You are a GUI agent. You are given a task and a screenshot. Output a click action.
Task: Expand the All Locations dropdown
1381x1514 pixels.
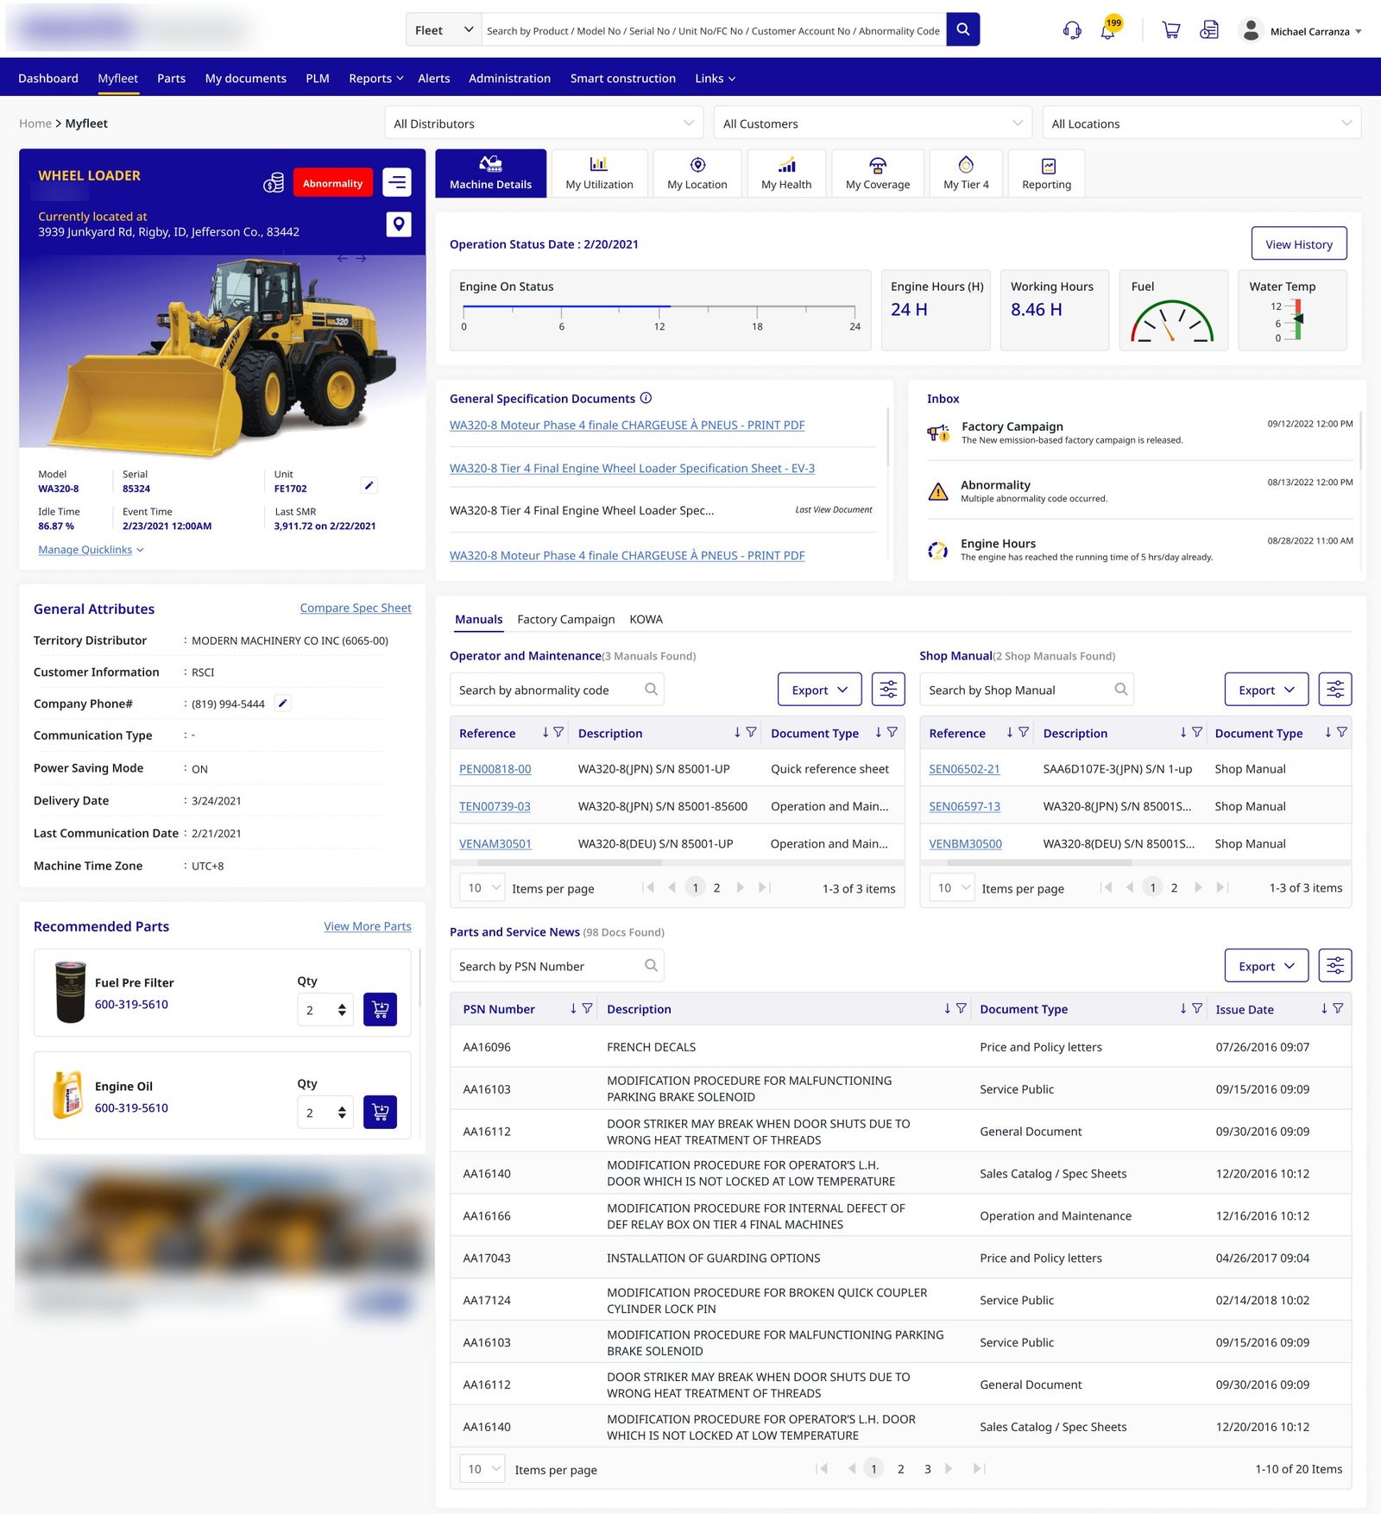tap(1201, 123)
